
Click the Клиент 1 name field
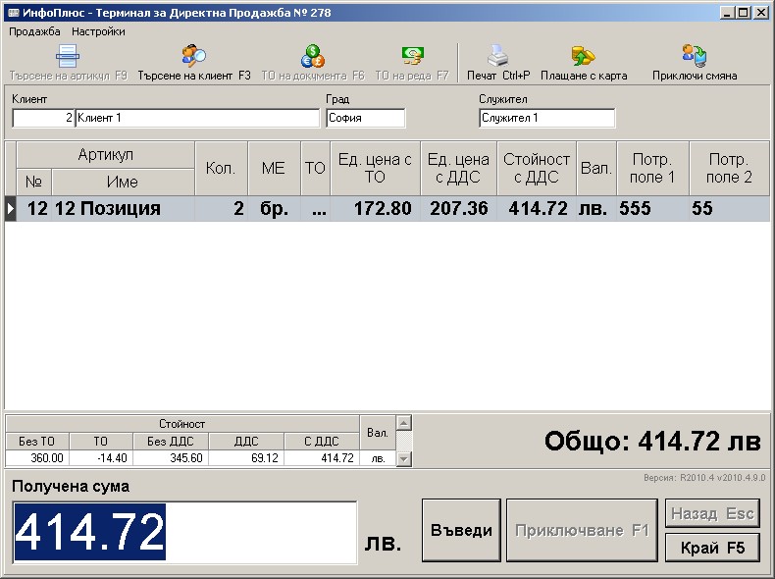(x=197, y=118)
